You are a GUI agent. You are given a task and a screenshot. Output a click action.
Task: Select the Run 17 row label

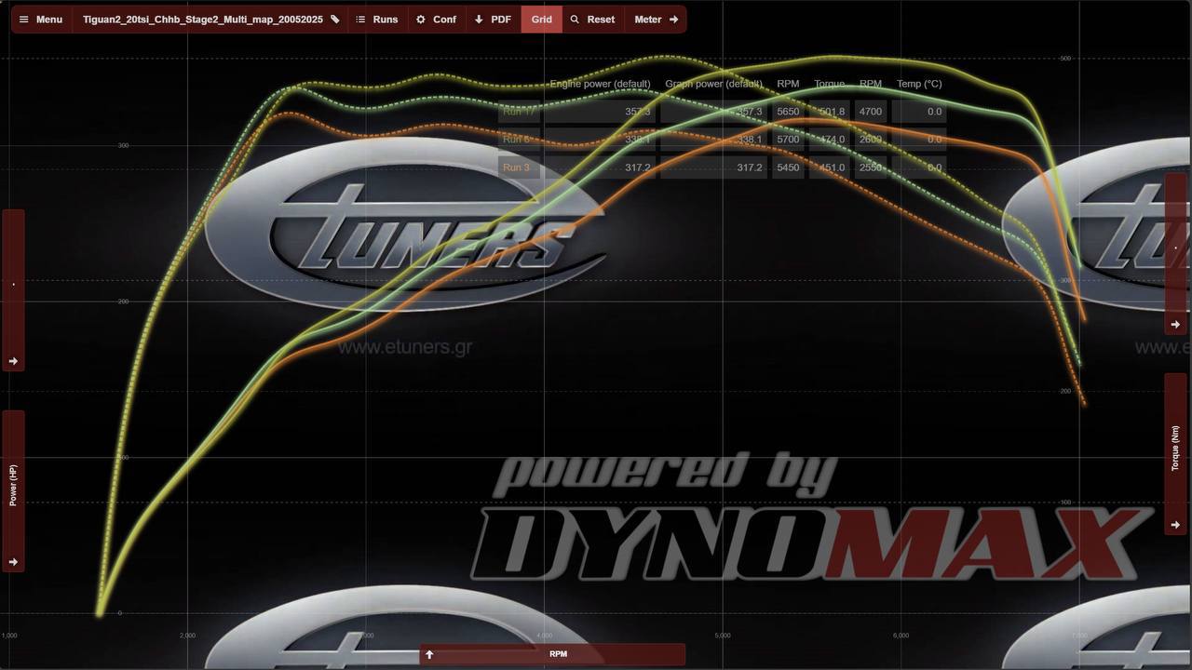(519, 112)
